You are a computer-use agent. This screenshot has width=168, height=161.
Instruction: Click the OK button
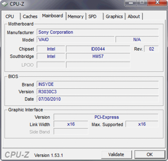tap(150, 155)
